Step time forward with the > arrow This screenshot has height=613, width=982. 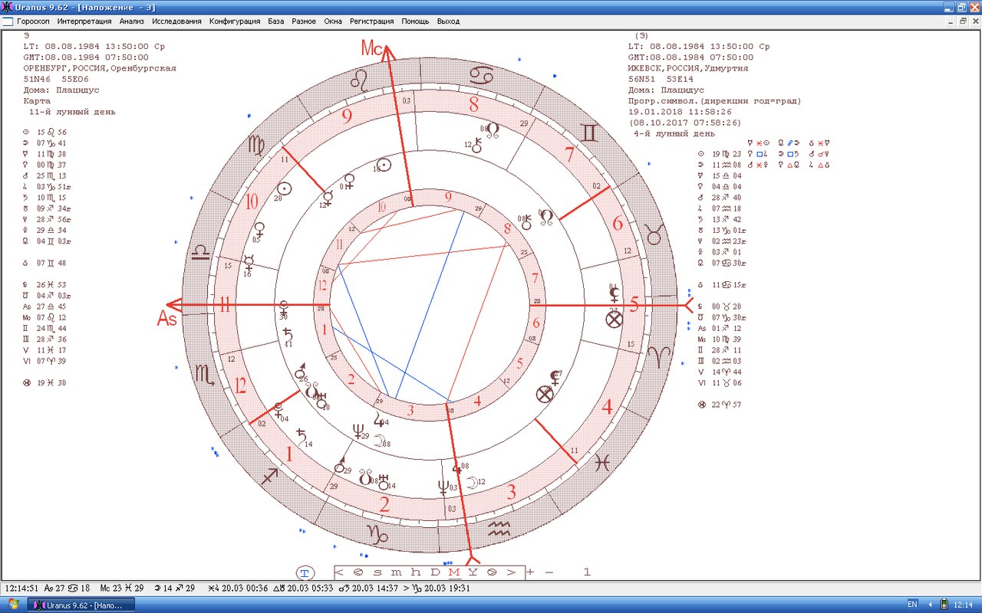[x=512, y=573]
